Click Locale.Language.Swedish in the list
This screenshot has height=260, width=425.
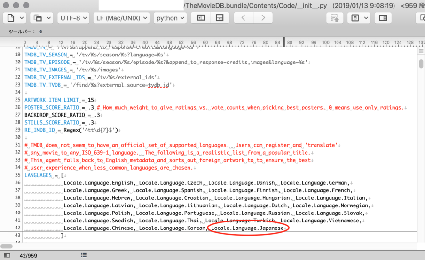tap(99, 221)
